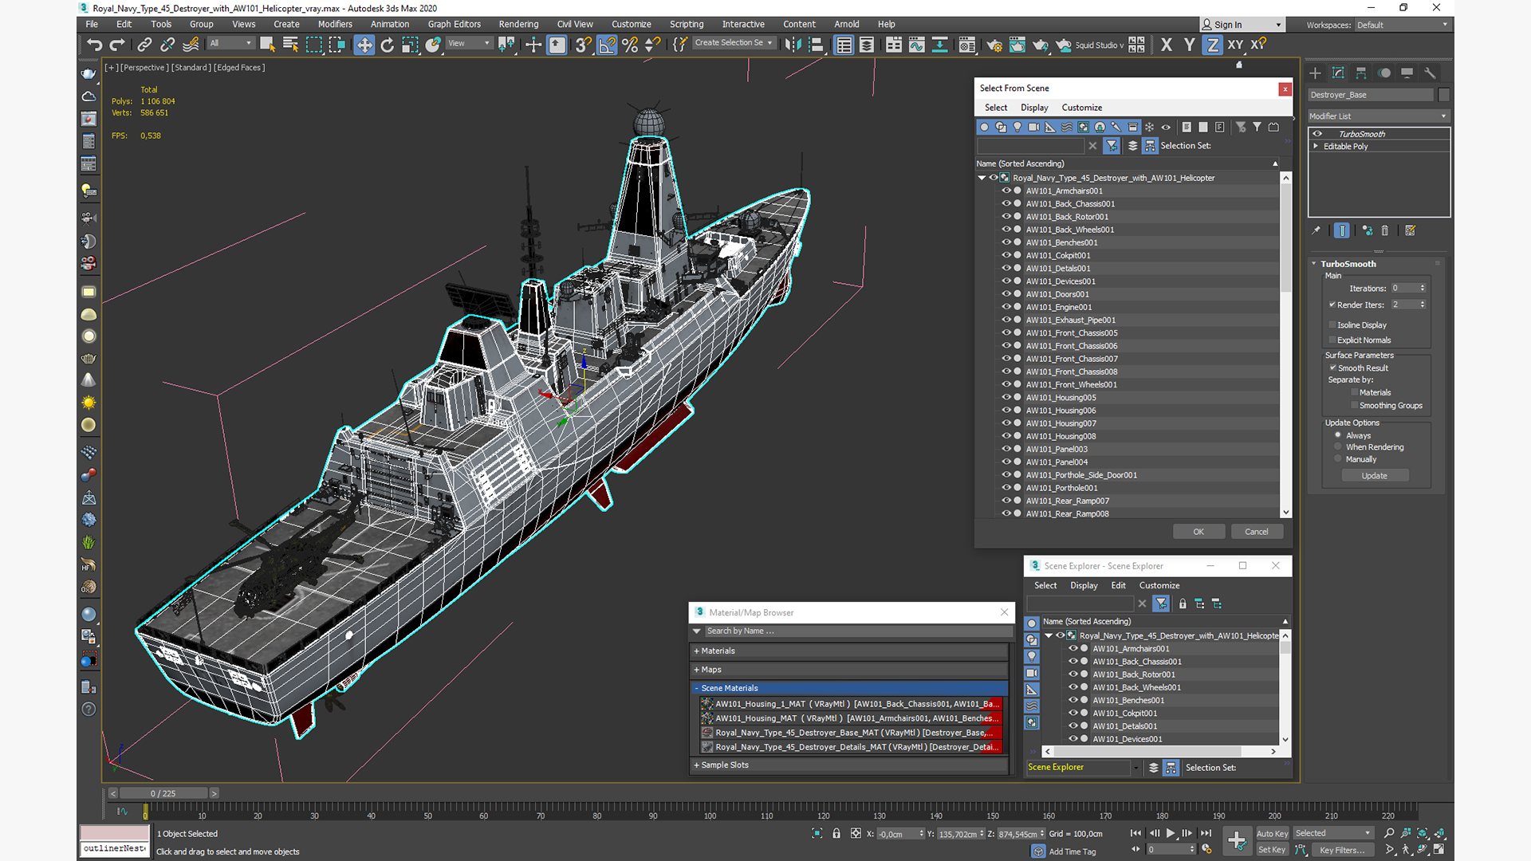Open the Modifier List dropdown
Viewport: 1531px width, 861px height.
click(x=1379, y=116)
